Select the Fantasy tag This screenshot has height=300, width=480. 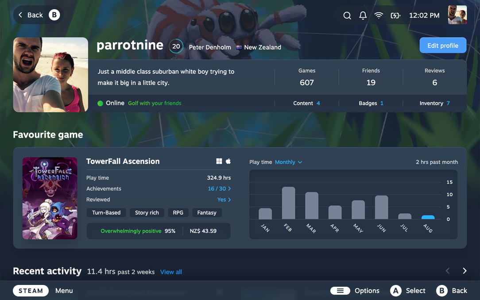207,212
